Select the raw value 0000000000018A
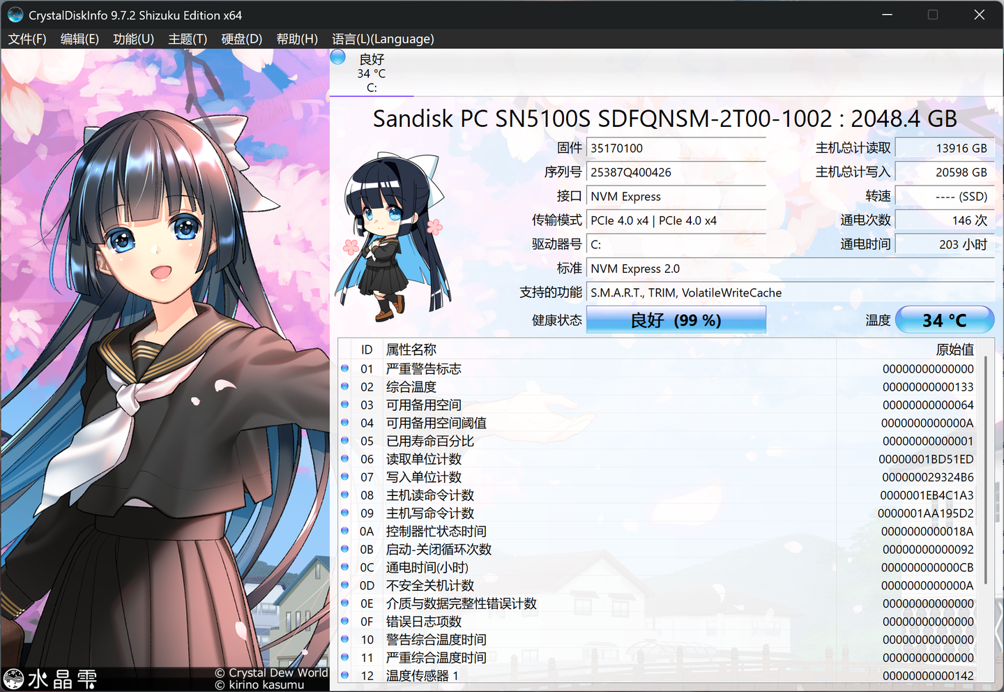Screen dimensions: 1004x692 (927, 531)
